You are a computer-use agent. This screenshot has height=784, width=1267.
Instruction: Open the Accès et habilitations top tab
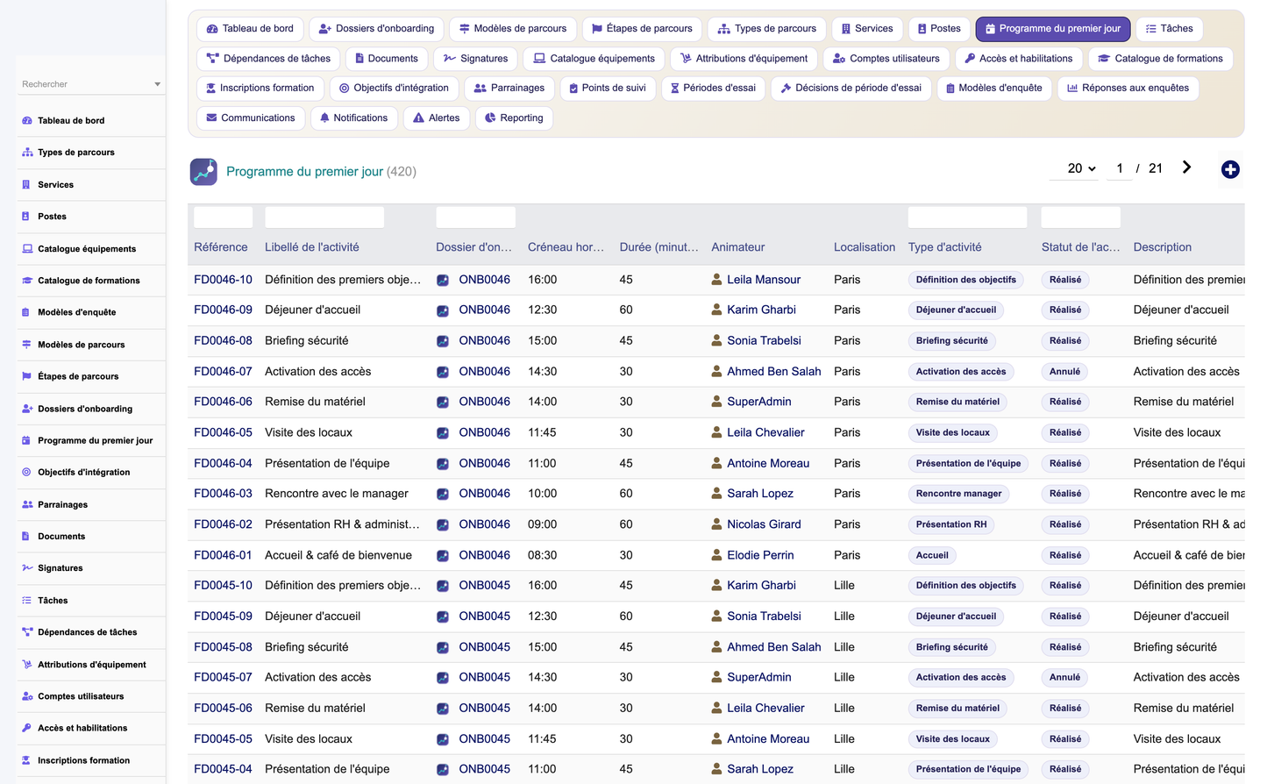click(x=1018, y=59)
